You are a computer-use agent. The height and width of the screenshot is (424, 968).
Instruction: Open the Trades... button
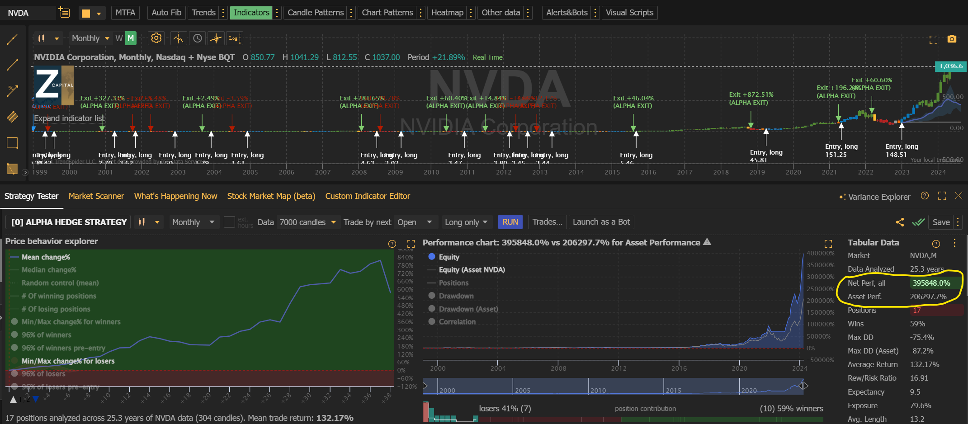point(547,222)
